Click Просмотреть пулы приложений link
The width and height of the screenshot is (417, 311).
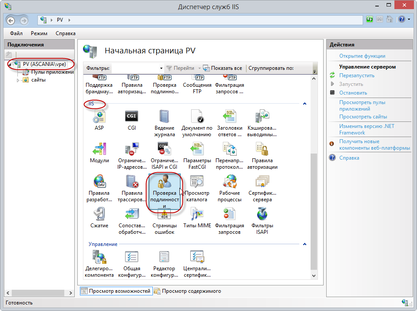click(x=362, y=105)
